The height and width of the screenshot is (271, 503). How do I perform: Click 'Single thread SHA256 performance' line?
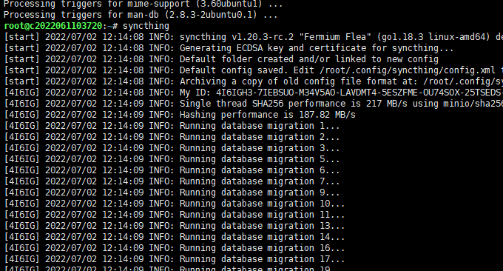(254, 104)
